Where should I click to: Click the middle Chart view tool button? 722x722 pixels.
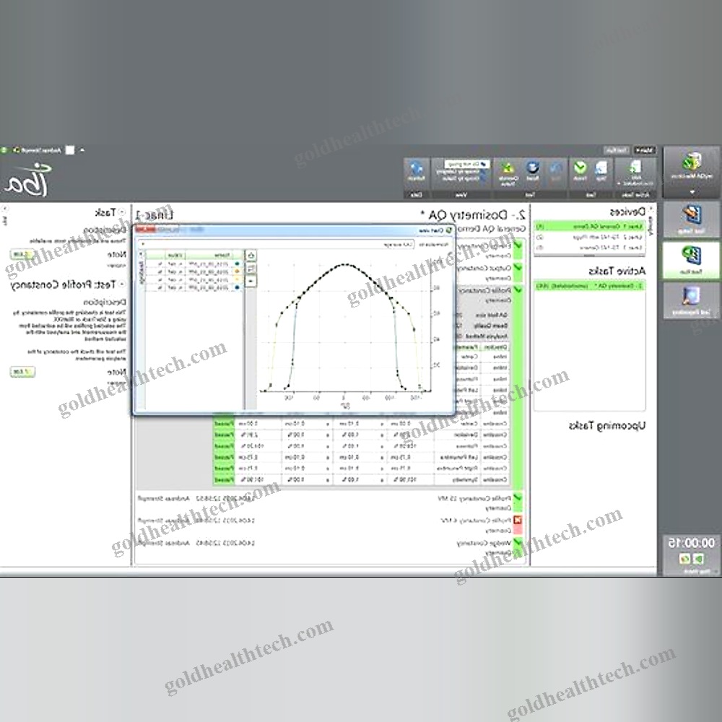click(251, 269)
